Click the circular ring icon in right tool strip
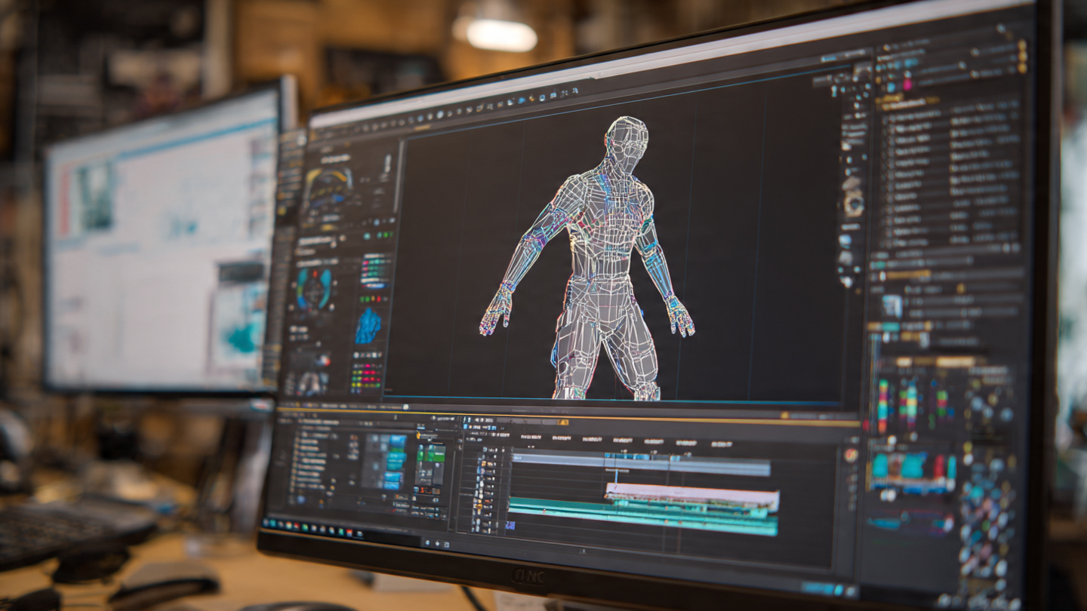1087x611 pixels. pyautogui.click(x=855, y=202)
